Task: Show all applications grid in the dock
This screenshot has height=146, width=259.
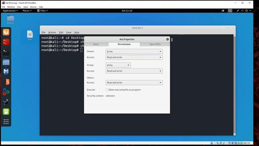Action: [6, 122]
